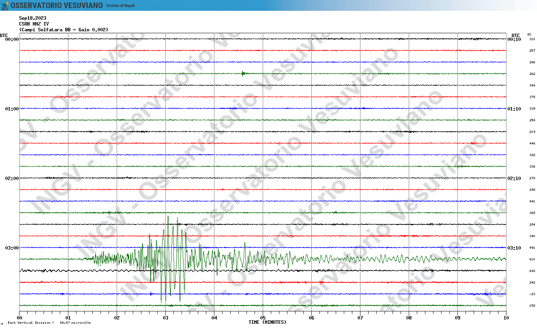Click the DC value '382'
The height and width of the screenshot is (328, 537).
point(532,155)
